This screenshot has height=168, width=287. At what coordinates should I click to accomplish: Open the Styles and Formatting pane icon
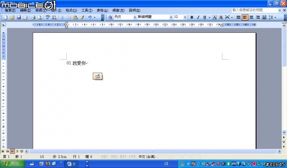(x=110, y=17)
